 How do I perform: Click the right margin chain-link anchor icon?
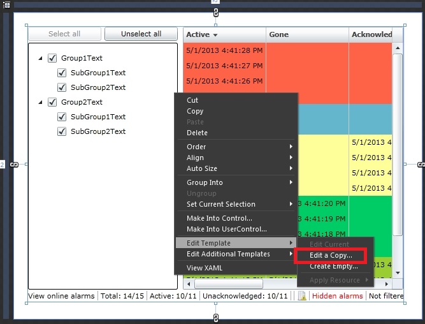click(x=420, y=165)
